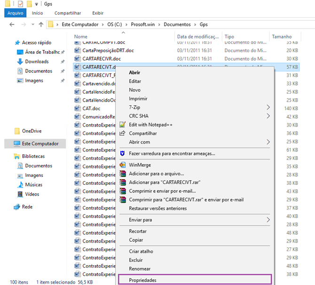Open quick access toolbar customize dropdown

[x=36, y=4]
